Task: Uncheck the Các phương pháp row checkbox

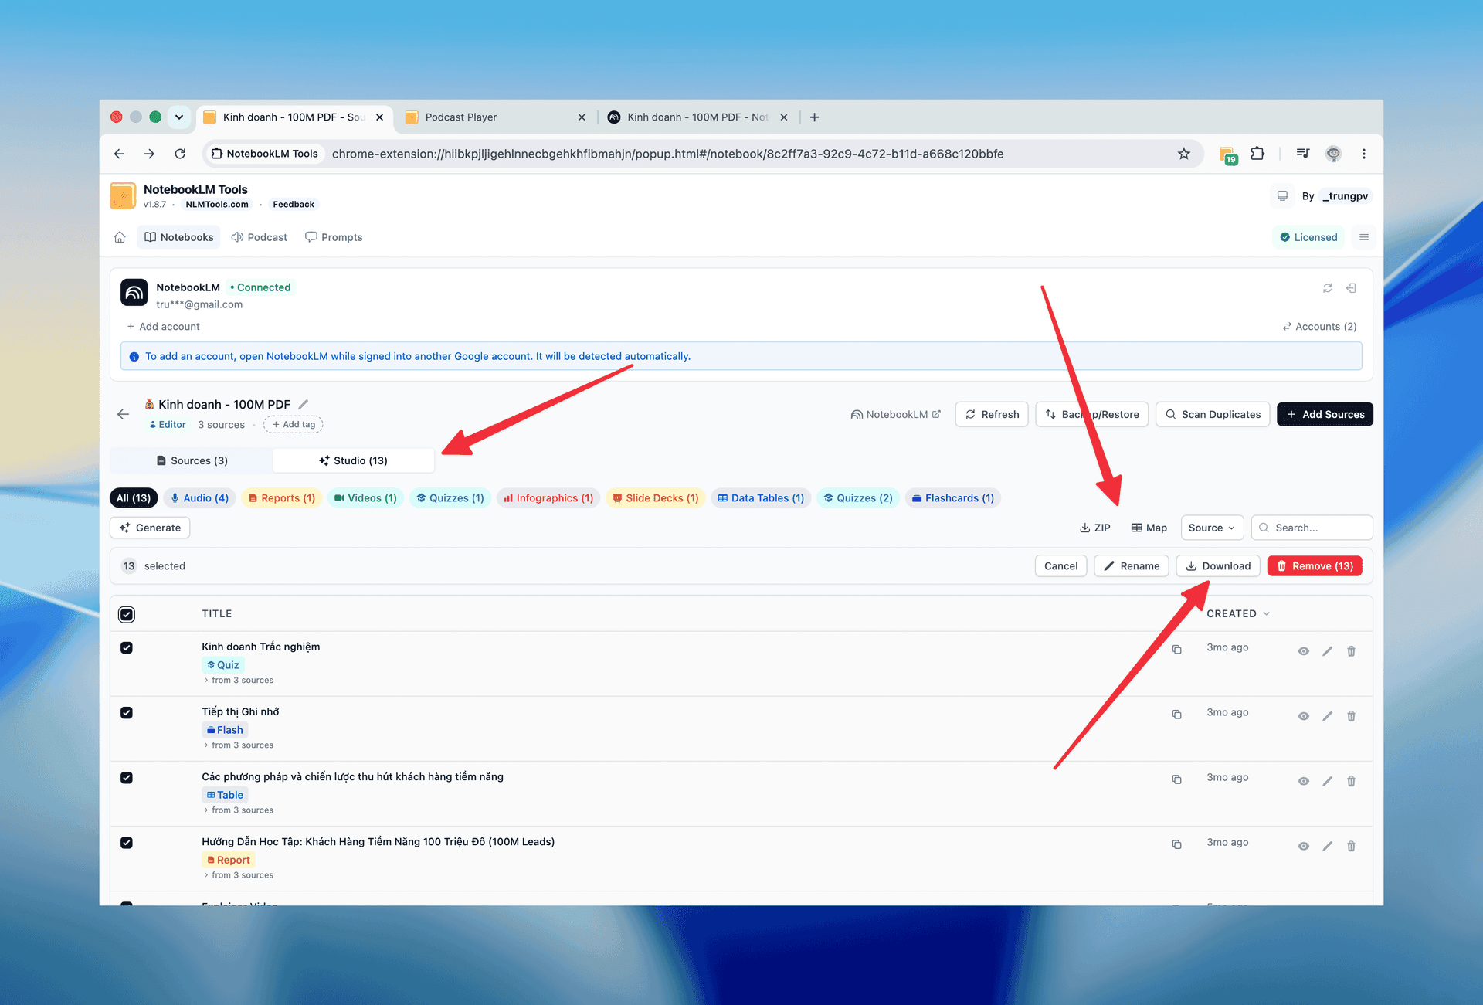Action: click(x=127, y=777)
